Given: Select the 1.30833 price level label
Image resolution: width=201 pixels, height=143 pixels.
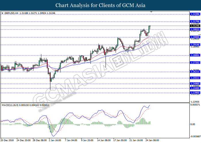Looking at the screenshot, I should point(195,29).
